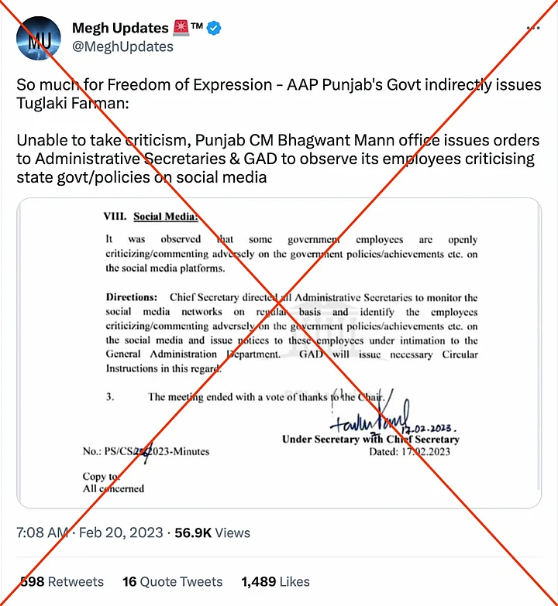Show the 1,489 Likes list
This screenshot has height=606, width=558.
pos(275,581)
